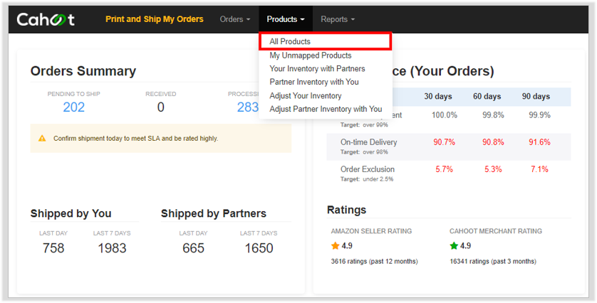597x303 pixels.
Task: Click the Cahoot logo
Action: (46, 19)
